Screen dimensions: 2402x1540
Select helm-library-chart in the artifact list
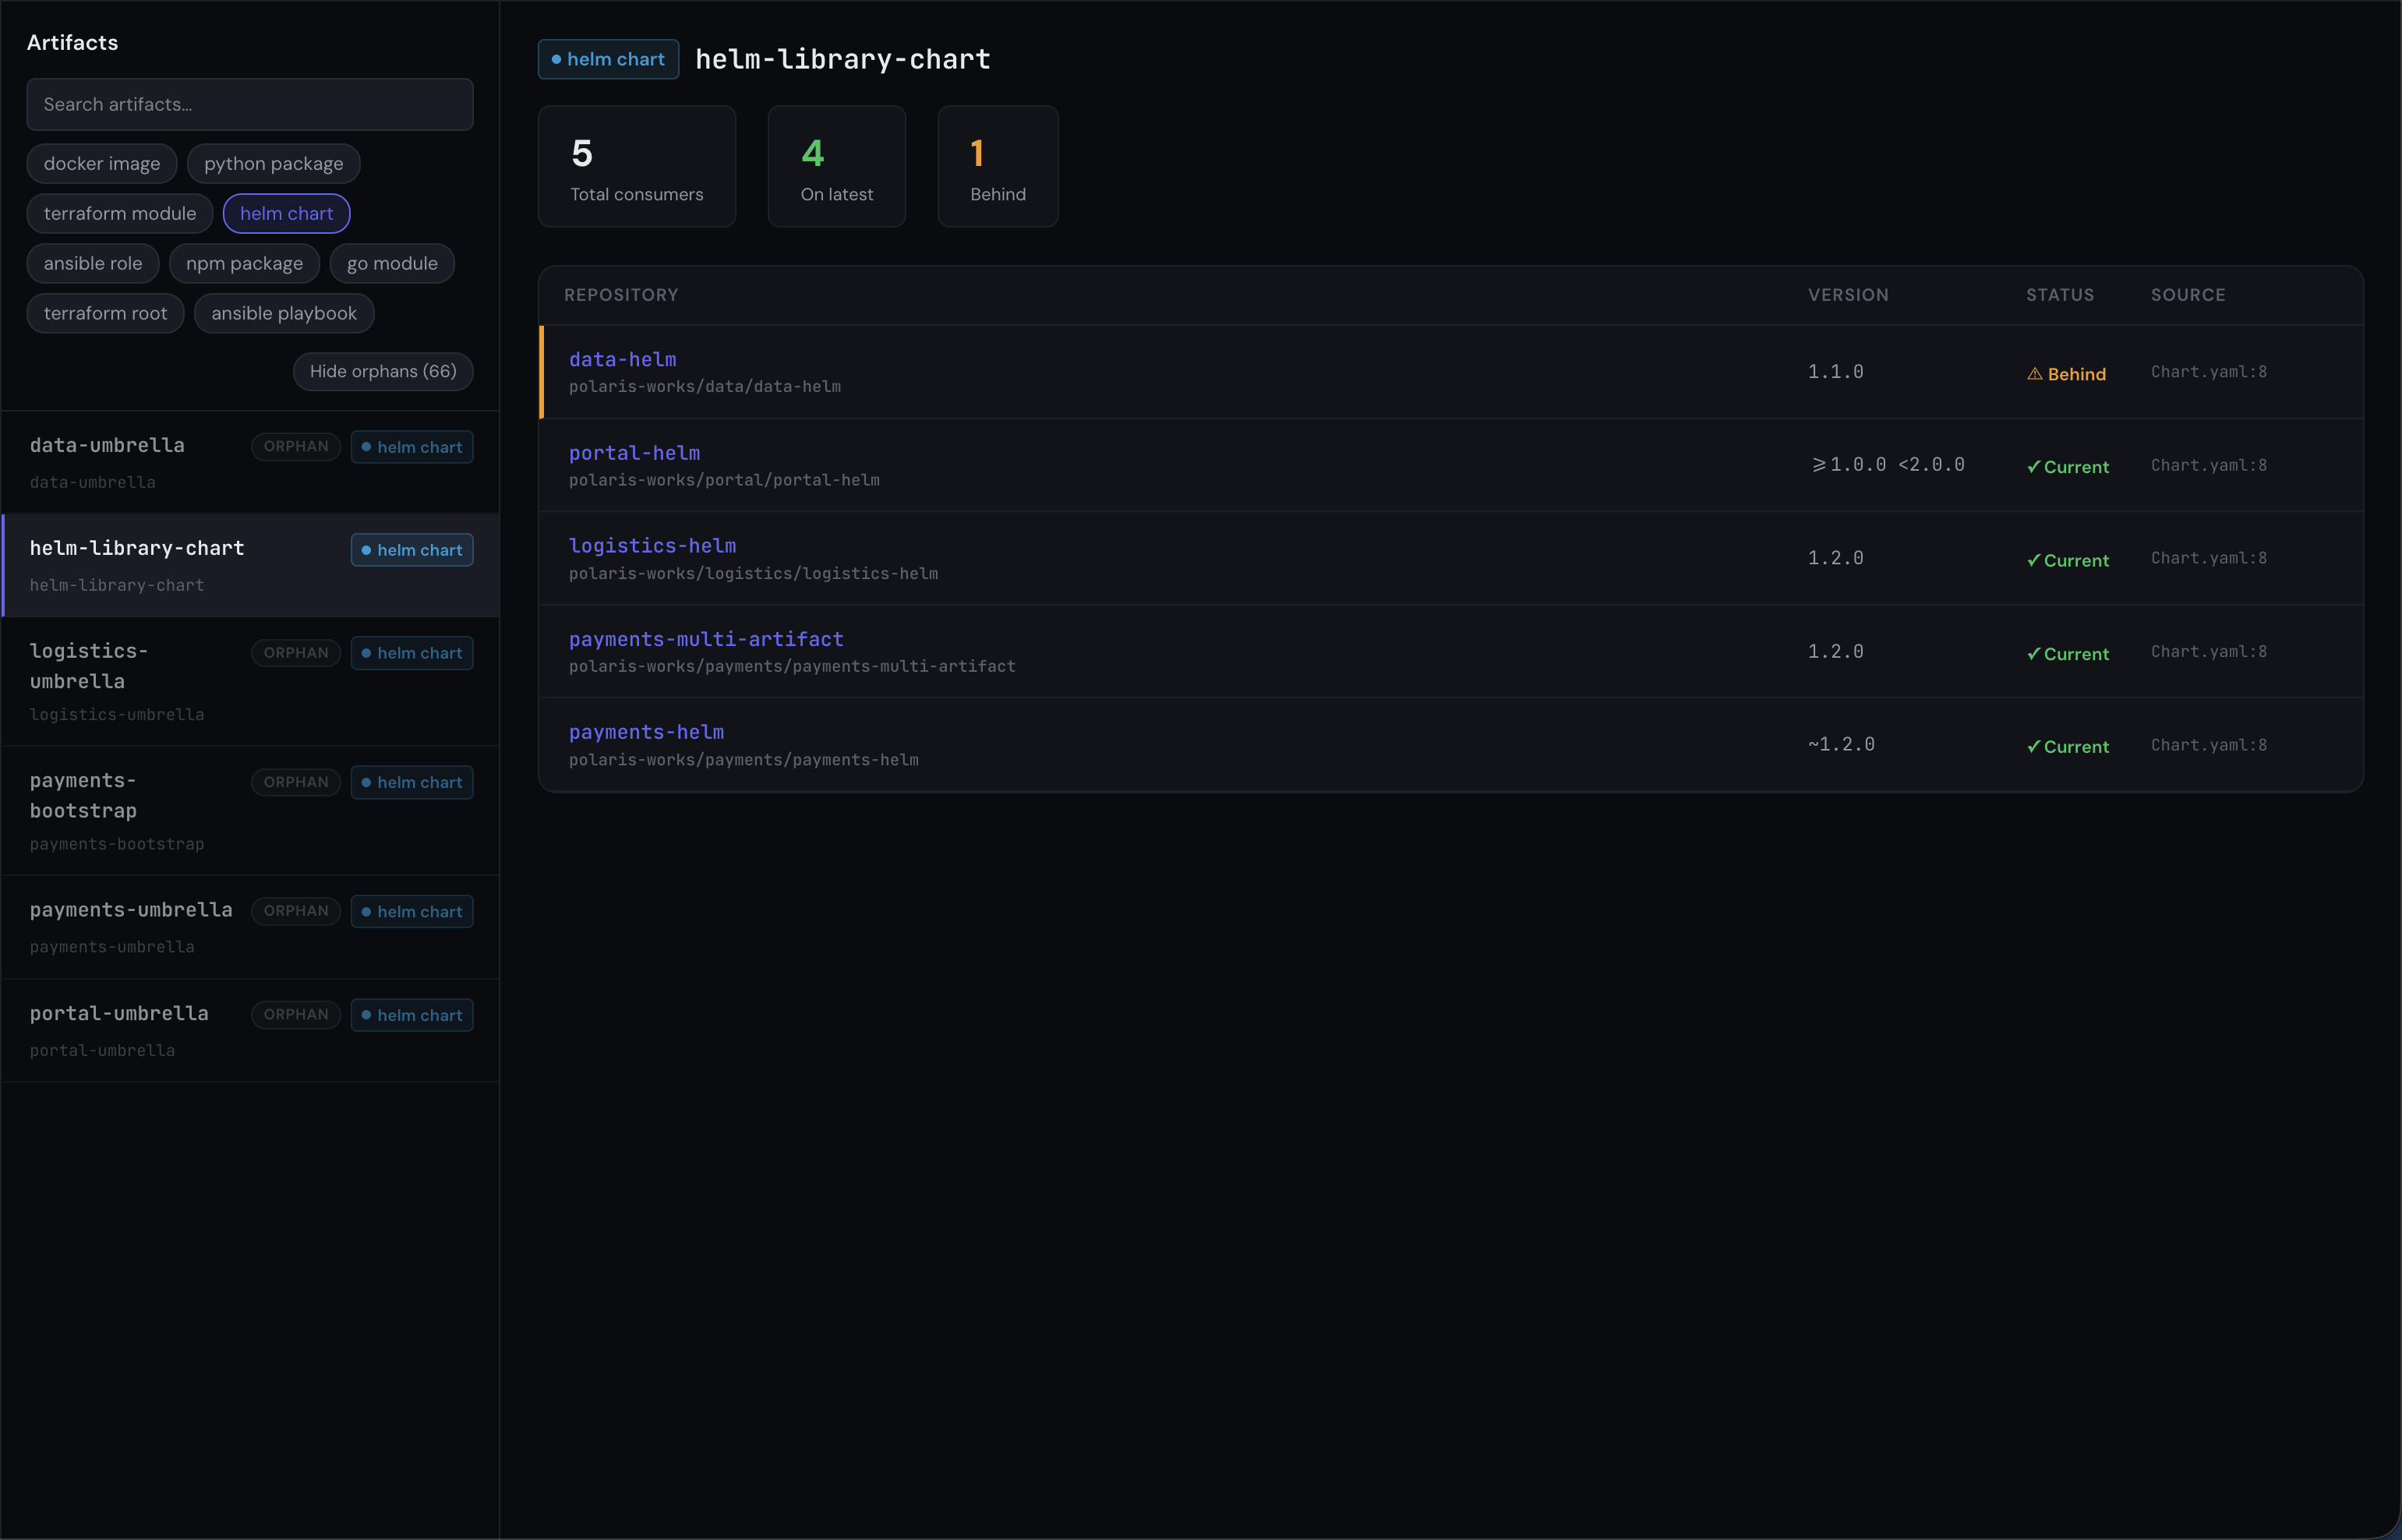coord(250,565)
